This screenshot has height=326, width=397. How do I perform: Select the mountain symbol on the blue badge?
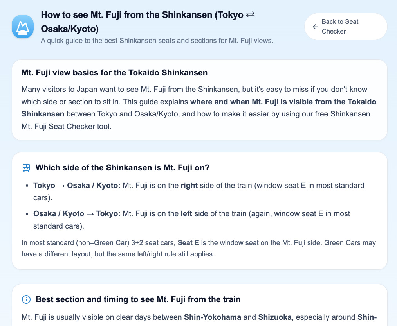coord(22,26)
